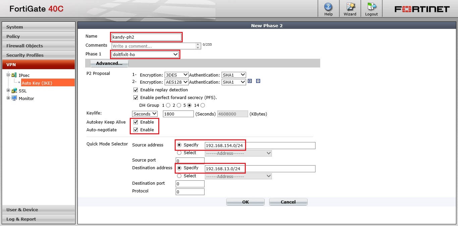Select DH Group 5 radio button
The height and width of the screenshot is (226, 458).
[189, 105]
